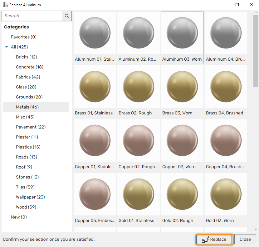Image resolution: width=259 pixels, height=247 pixels.
Task: Click the material list vertical scrollbar thumb
Action: [x=256, y=50]
